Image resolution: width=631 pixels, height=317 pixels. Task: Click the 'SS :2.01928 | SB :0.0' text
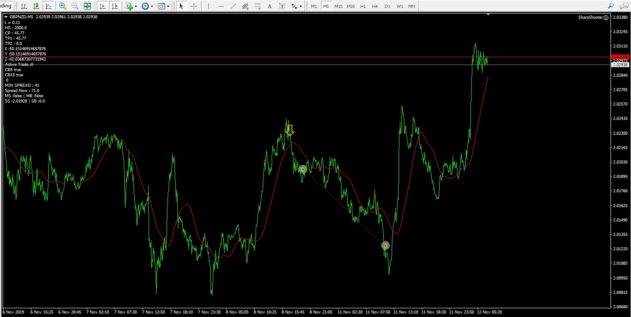(25, 101)
